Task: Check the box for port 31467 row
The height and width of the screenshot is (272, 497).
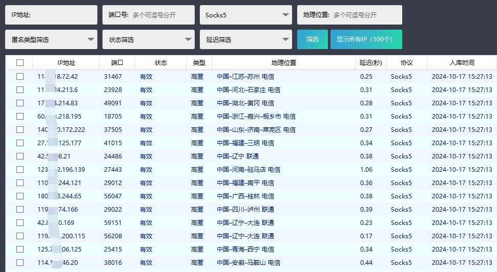Action: [x=20, y=77]
